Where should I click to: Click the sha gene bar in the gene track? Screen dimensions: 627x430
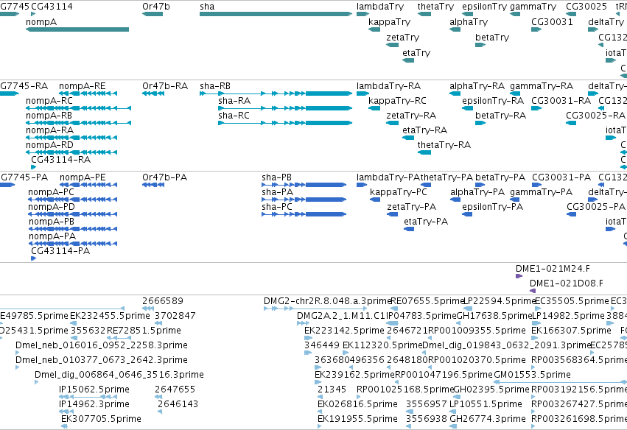(276, 14)
